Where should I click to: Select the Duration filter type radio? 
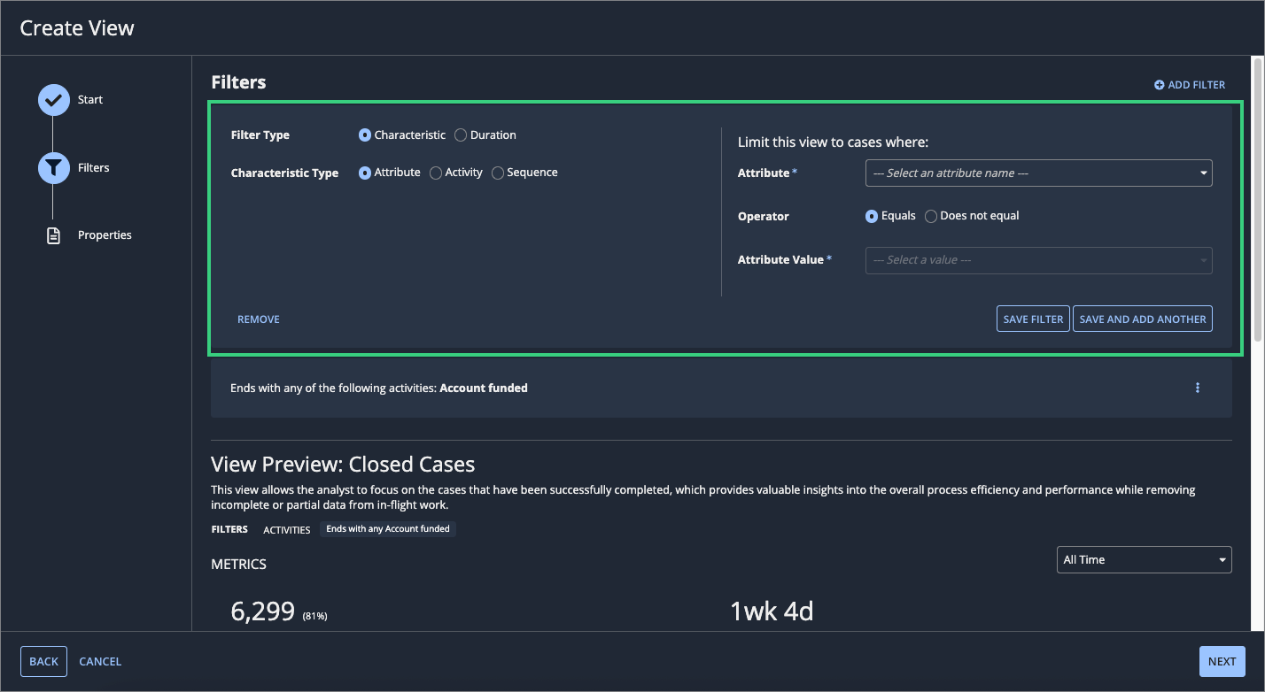pyautogui.click(x=461, y=135)
